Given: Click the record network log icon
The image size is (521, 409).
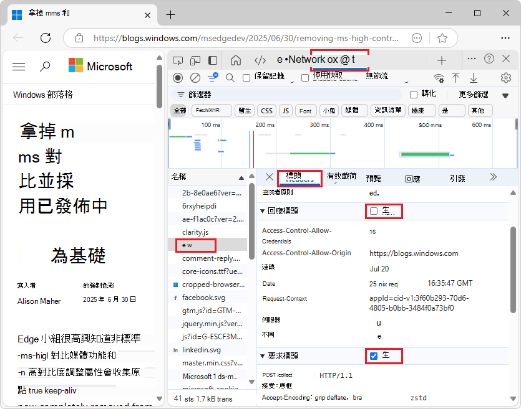Looking at the screenshot, I should point(177,78).
